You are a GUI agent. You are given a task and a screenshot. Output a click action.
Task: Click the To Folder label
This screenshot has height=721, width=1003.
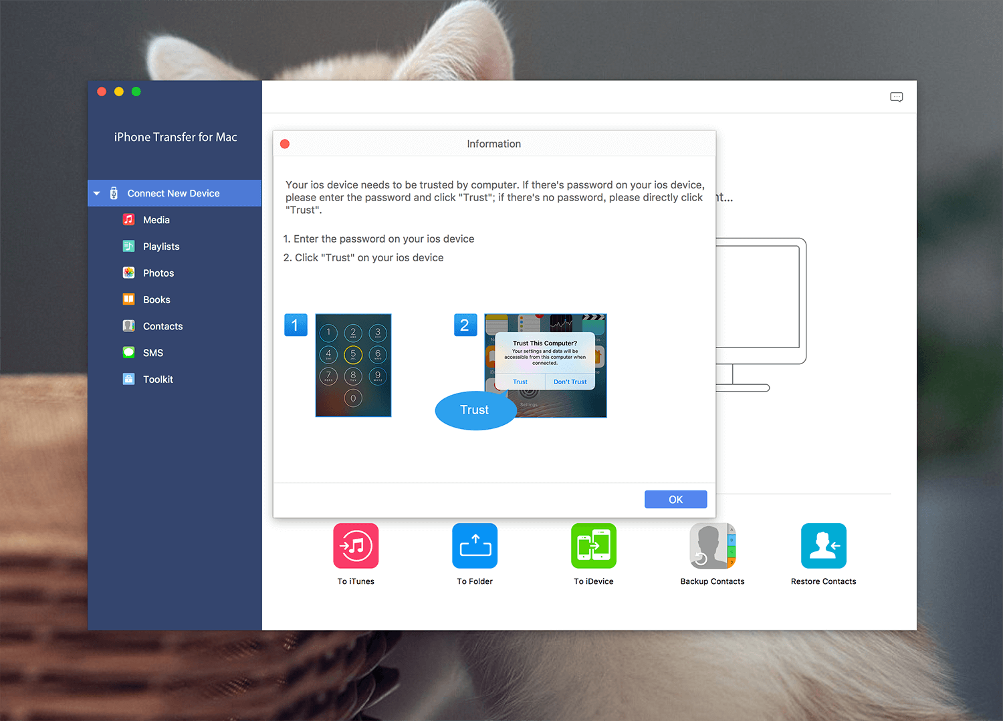coord(475,581)
